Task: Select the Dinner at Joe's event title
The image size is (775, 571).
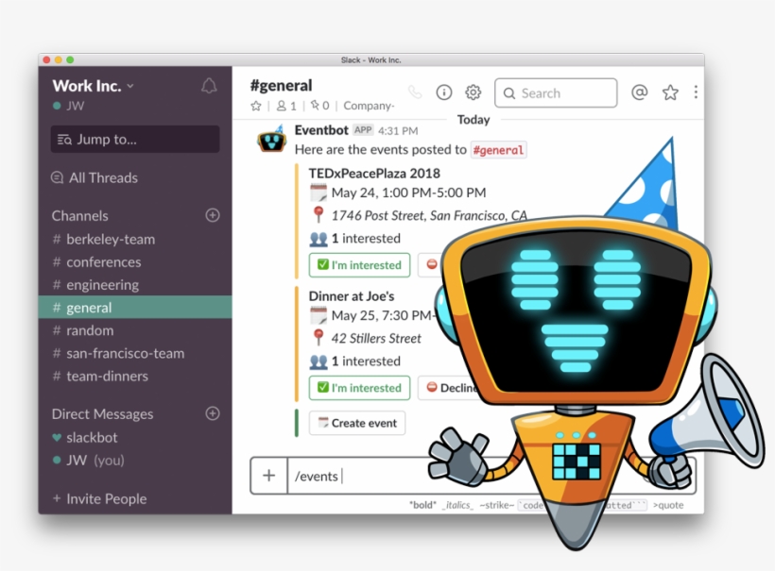Action: [x=352, y=296]
